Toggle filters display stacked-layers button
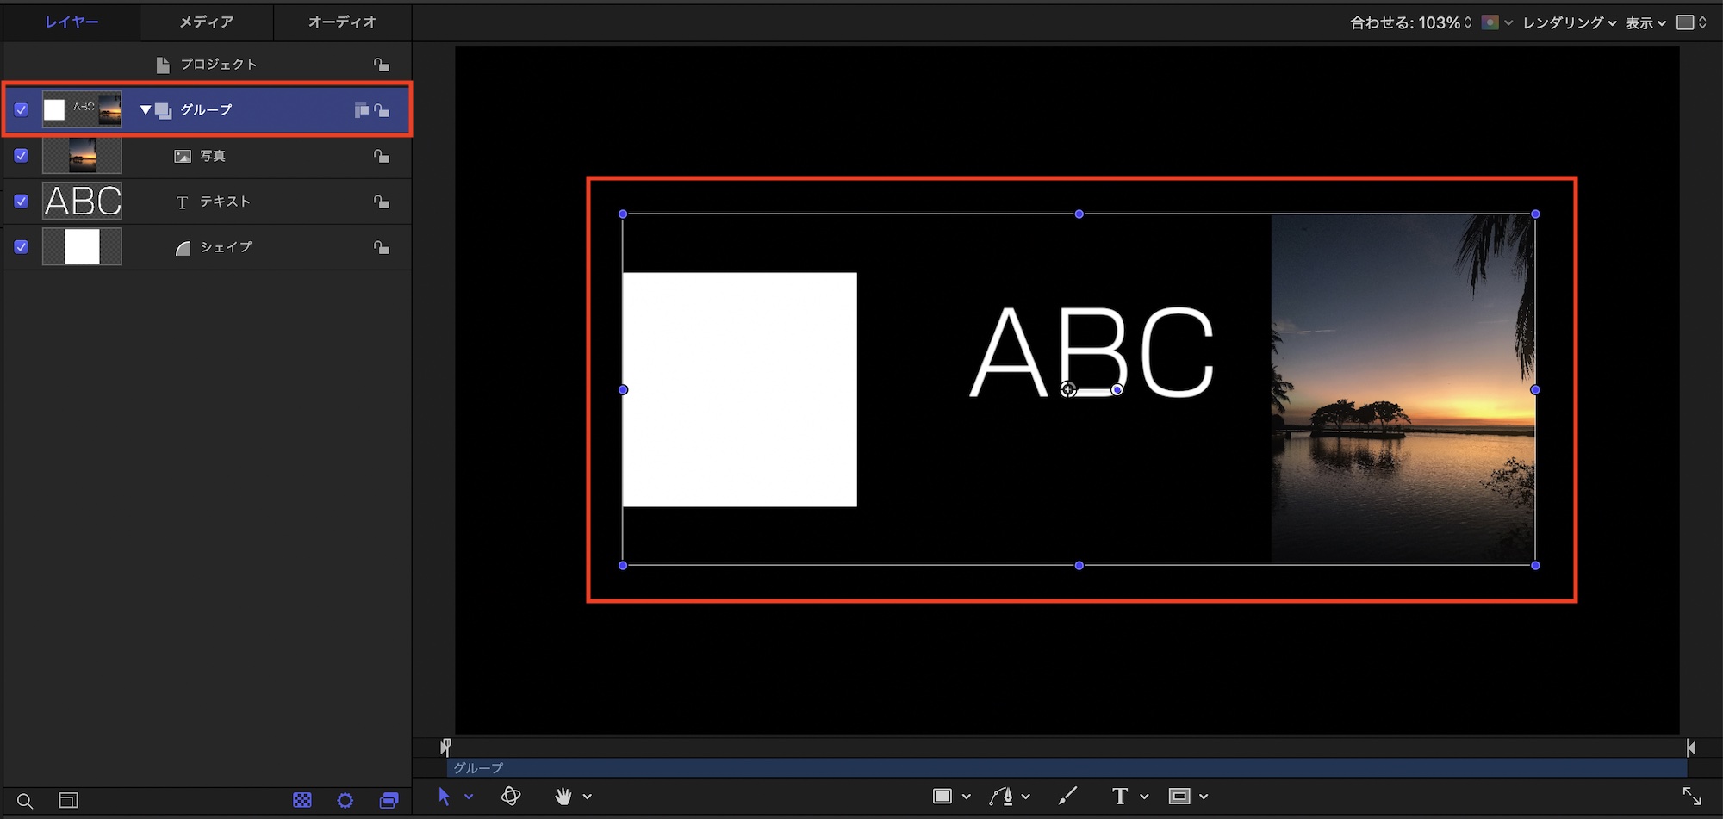The width and height of the screenshot is (1723, 819). tap(389, 801)
